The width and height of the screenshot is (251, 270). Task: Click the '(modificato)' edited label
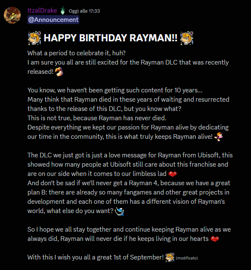click(187, 258)
